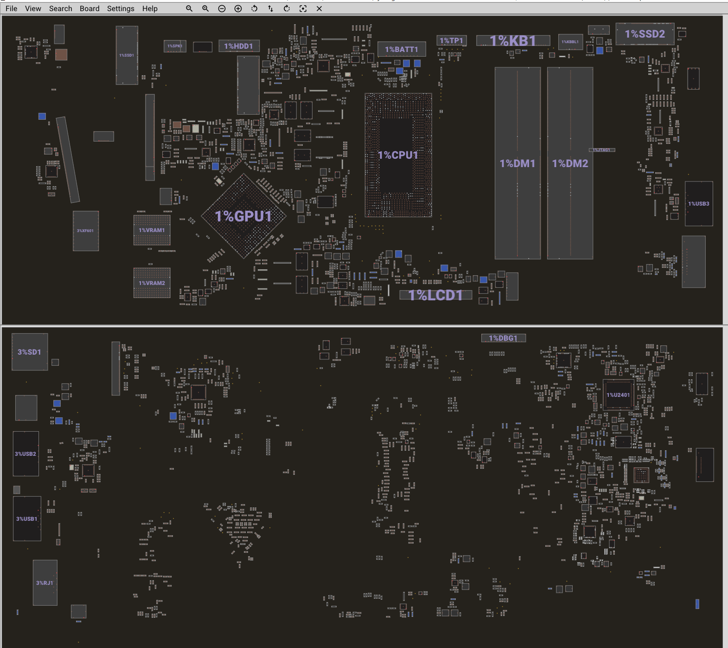Select the 1%CPU1 component on the board

tap(398, 155)
